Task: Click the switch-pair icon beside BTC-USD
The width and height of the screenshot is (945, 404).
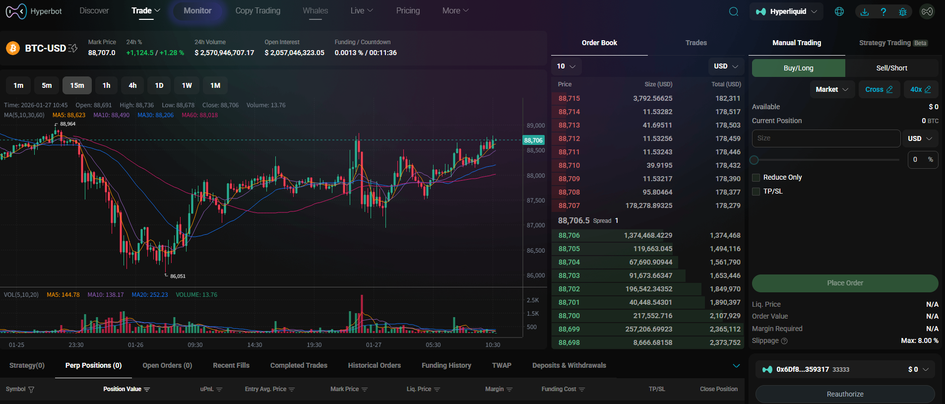Action: point(73,48)
